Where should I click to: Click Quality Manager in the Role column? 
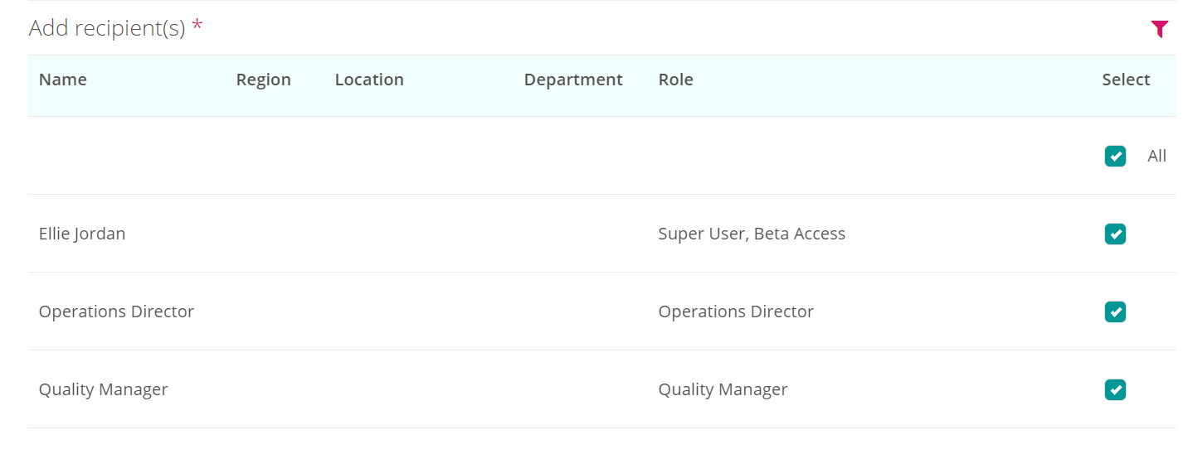click(x=723, y=389)
